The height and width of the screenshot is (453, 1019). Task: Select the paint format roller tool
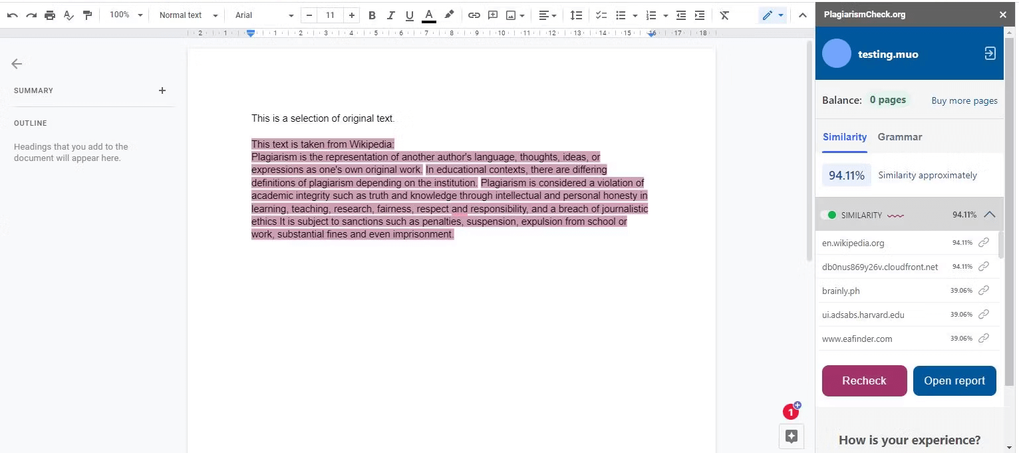[87, 15]
